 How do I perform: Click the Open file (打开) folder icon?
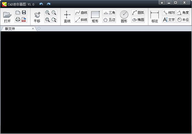tap(7, 15)
